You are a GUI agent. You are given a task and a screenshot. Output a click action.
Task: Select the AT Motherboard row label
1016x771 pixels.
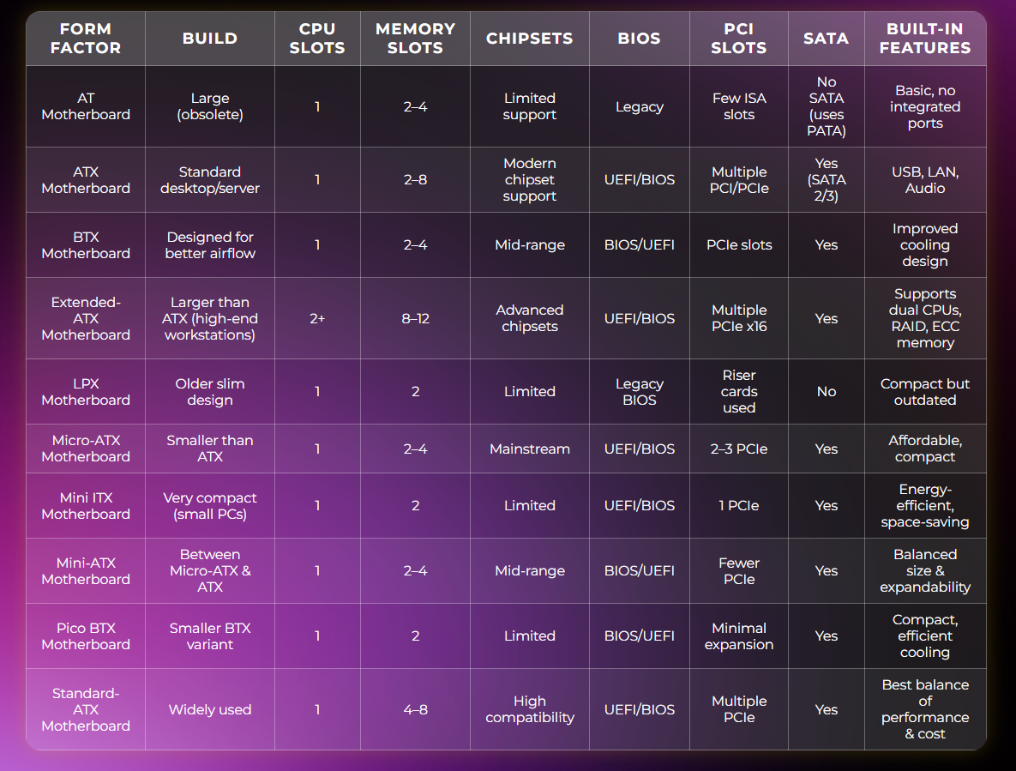86,106
